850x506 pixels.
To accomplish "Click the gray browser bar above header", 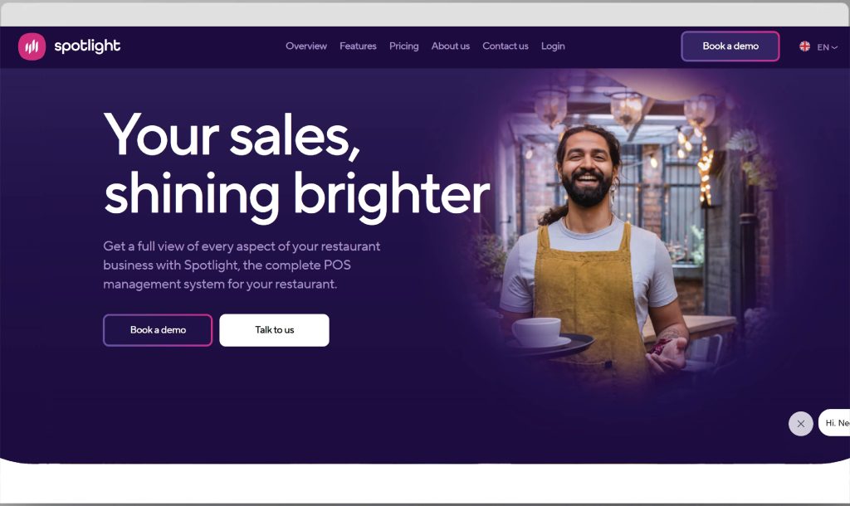I will tap(425, 15).
